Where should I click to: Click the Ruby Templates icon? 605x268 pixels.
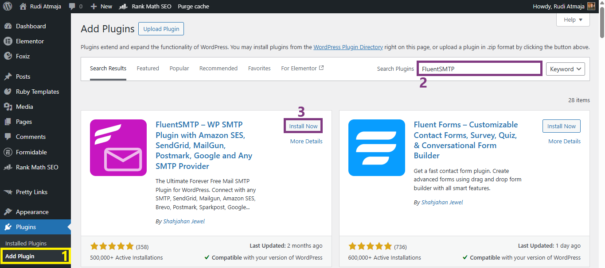8,92
